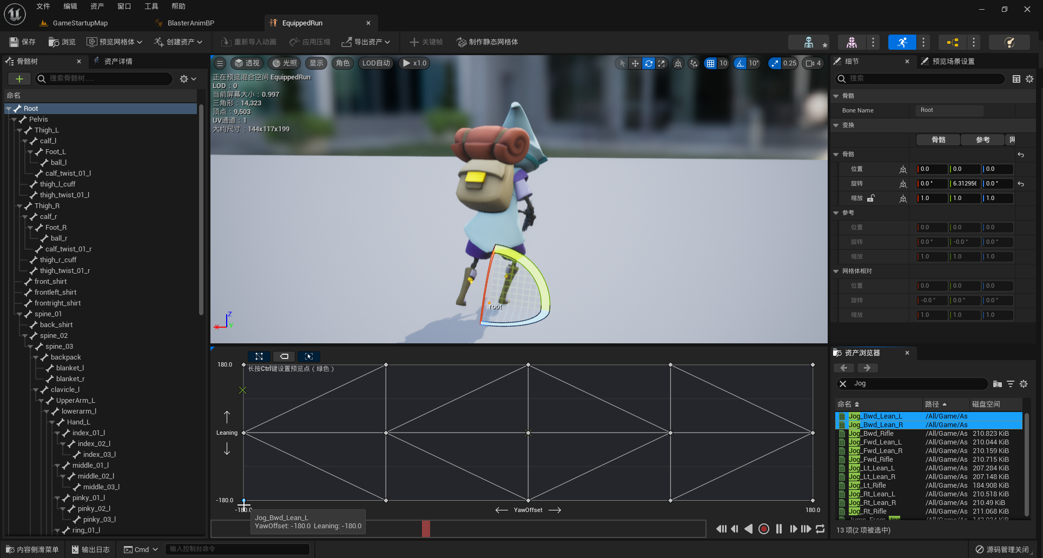Open the Physics asset mode icon
Viewport: 1043px width, 558px height.
(x=1009, y=42)
